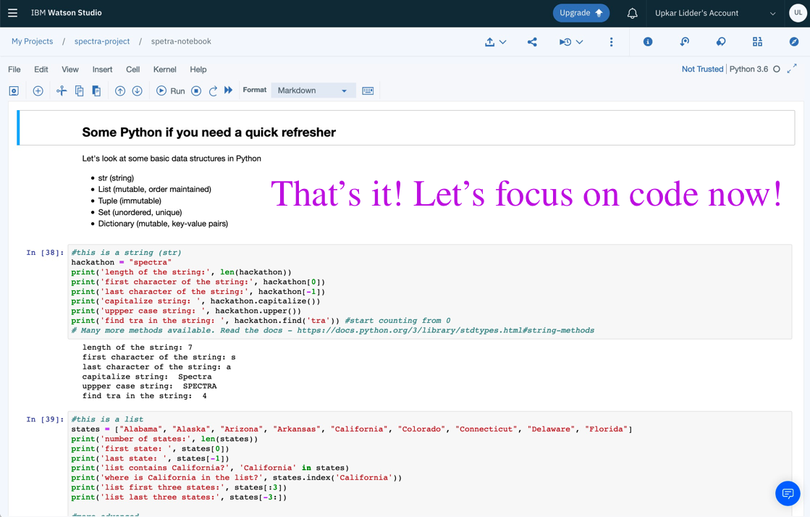810x517 pixels.
Task: Click 'Dictionary (mutable, key-value pairs)' bullet
Action: coord(163,224)
